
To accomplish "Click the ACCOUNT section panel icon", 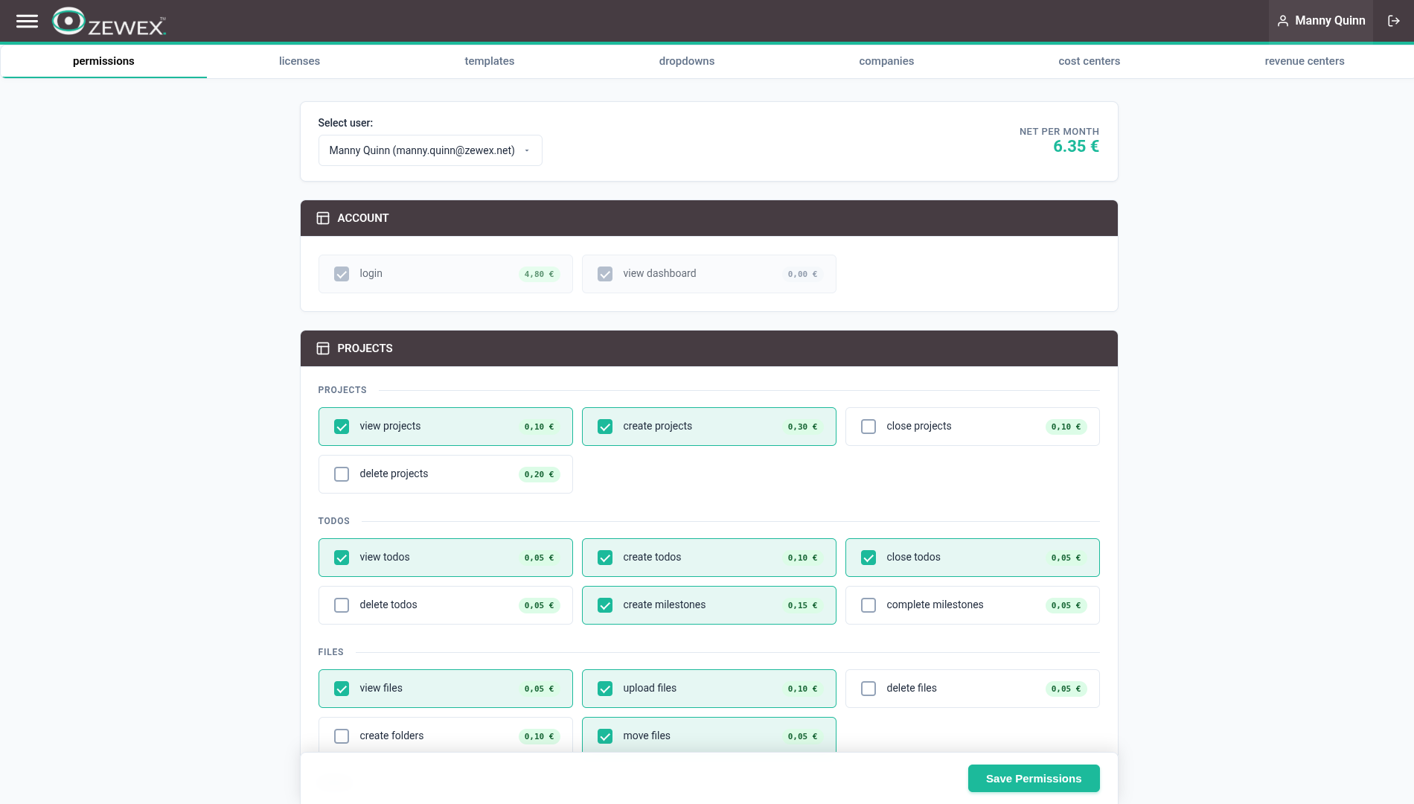I will 323,218.
